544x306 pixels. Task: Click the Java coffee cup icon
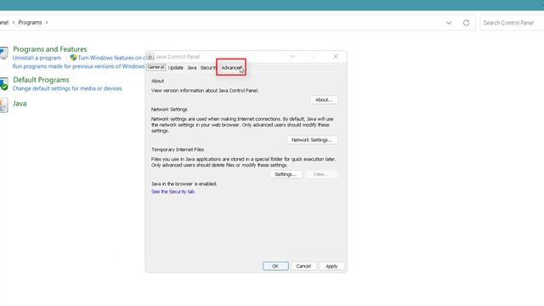tap(3, 105)
